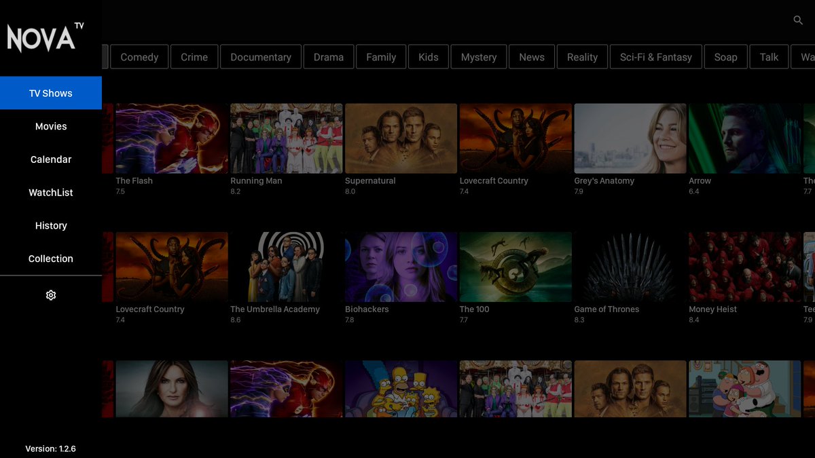Open The Flash show
Screen dimensions: 815x458
[x=171, y=138]
